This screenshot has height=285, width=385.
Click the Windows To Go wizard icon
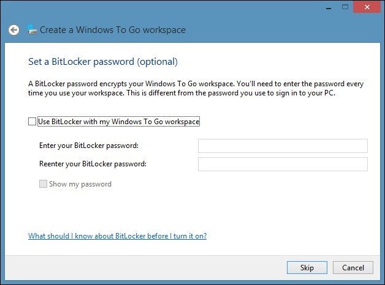(32, 29)
